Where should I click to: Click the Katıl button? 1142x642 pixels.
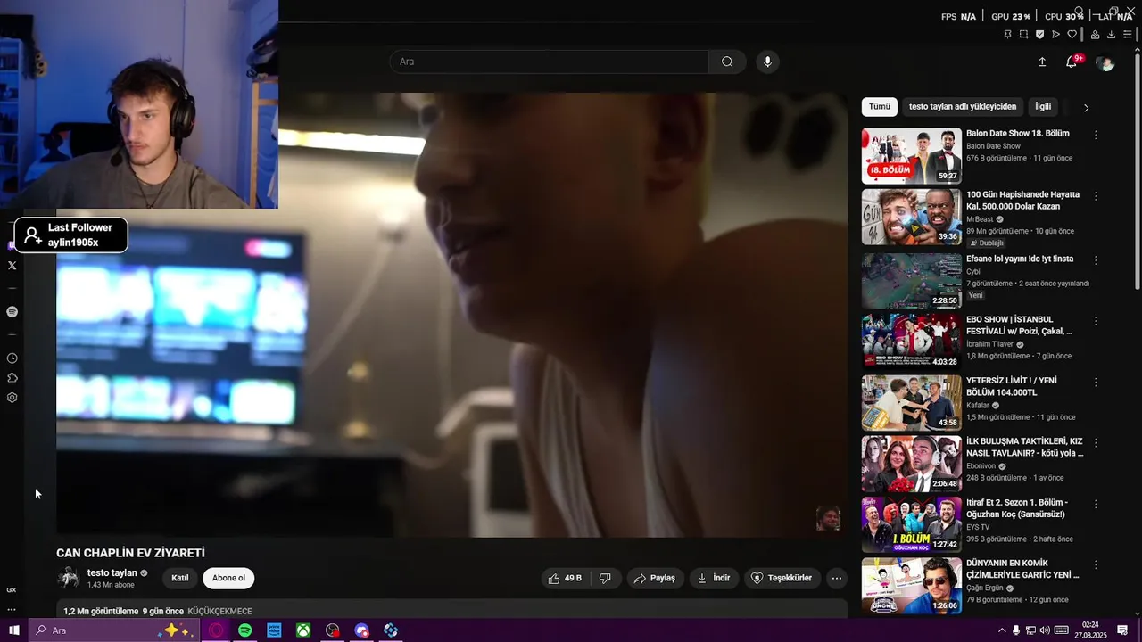click(x=180, y=578)
